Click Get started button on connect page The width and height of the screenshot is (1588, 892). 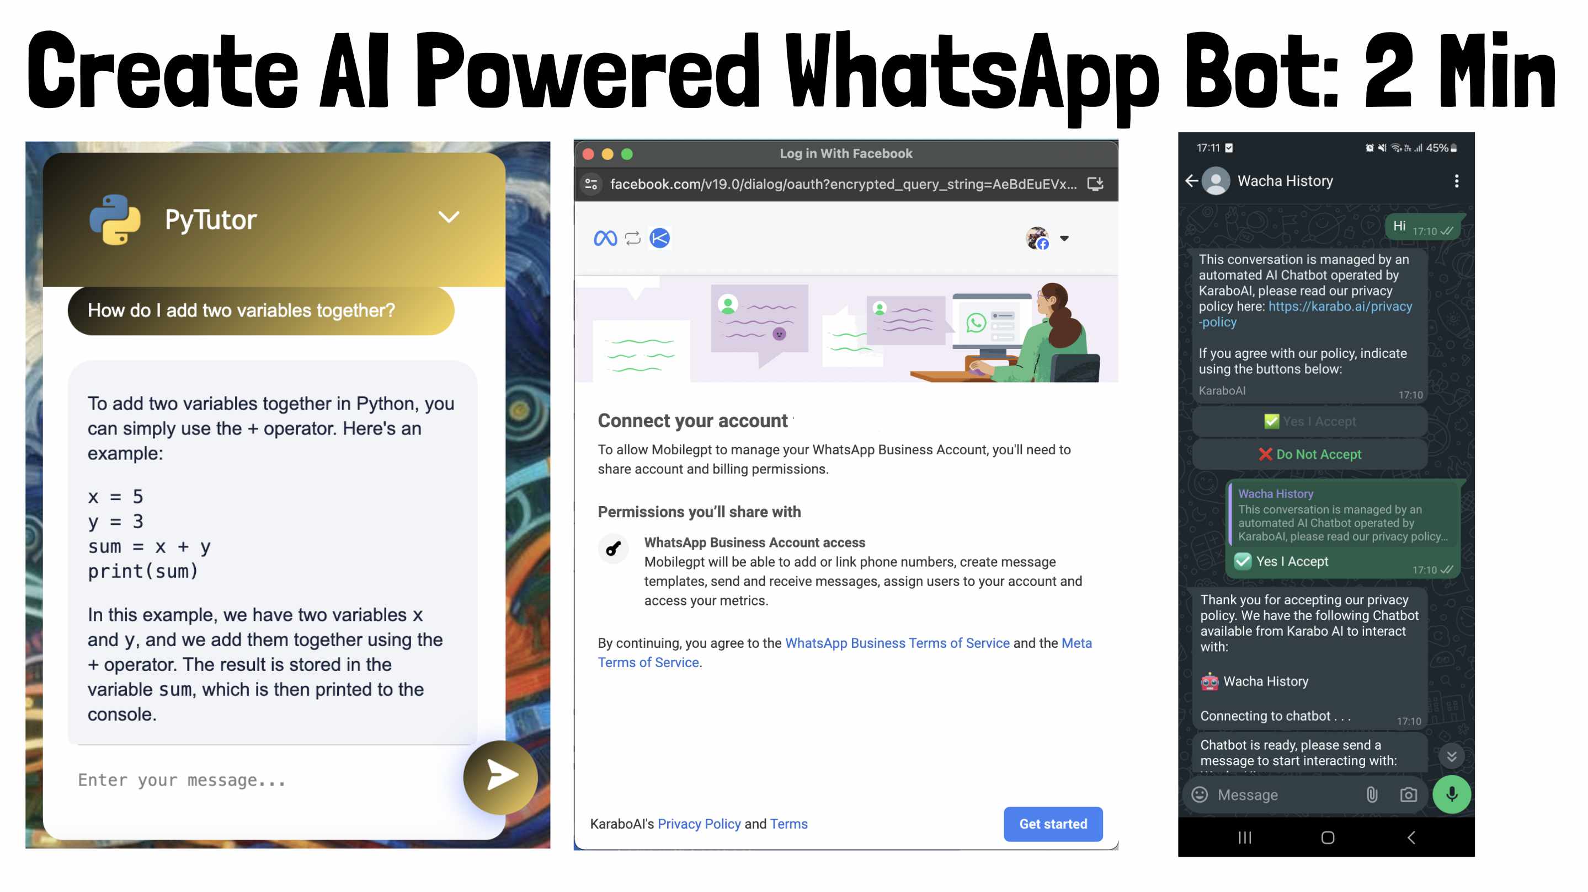pyautogui.click(x=1052, y=824)
